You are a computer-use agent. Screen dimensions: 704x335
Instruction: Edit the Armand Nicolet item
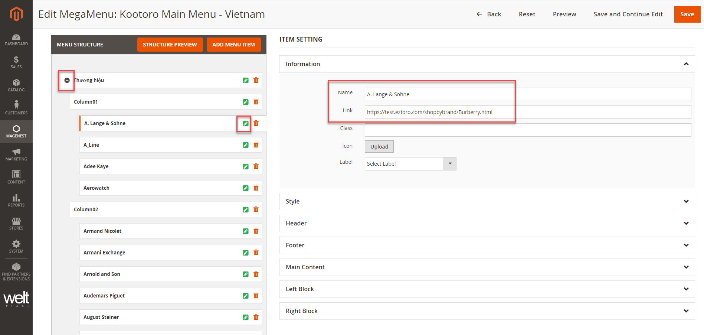click(246, 231)
